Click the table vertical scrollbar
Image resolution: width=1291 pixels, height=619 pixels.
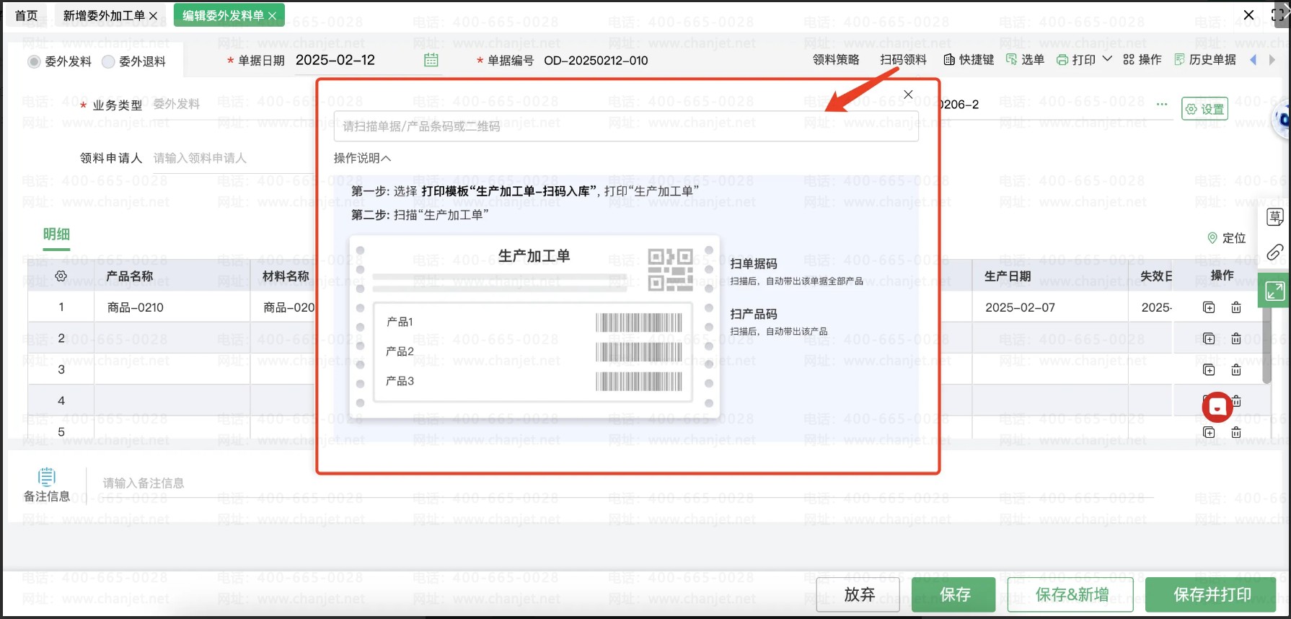(1266, 345)
